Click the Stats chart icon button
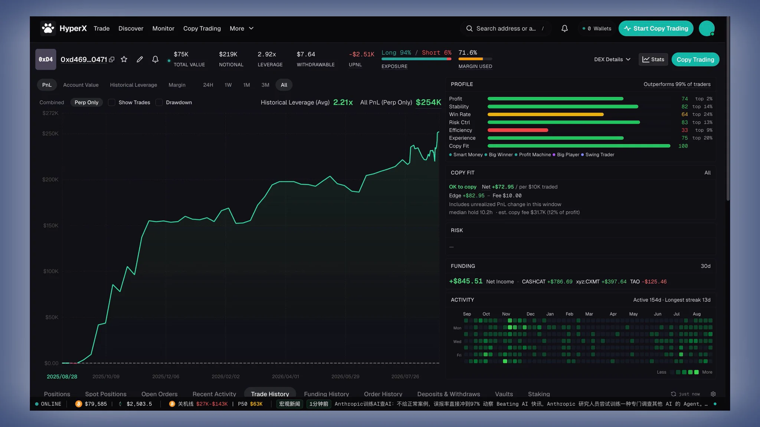The image size is (760, 427). click(653, 59)
